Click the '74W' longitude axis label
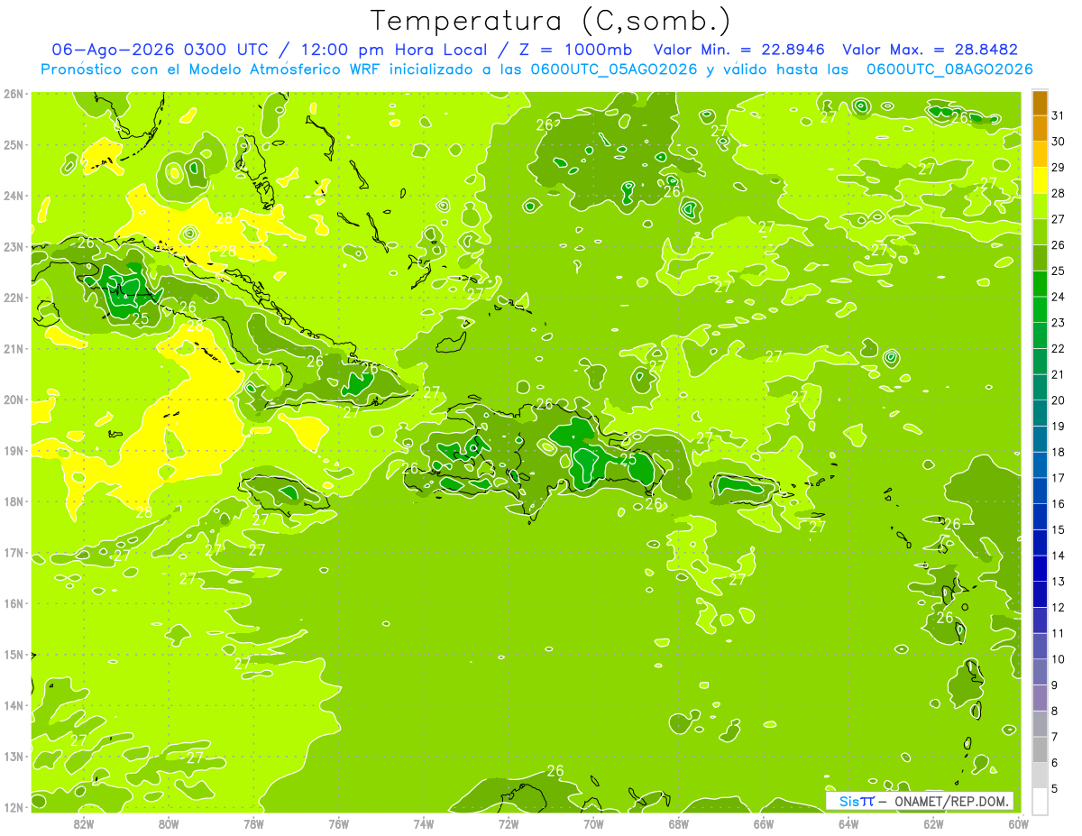 click(424, 824)
